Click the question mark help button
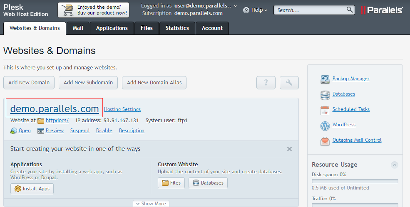410x207 pixels. point(266,83)
